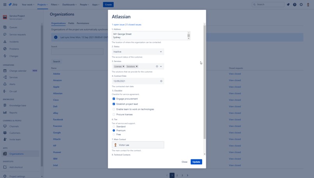Click the dialog vertical scrollbar
The width and height of the screenshot is (314, 178).
point(205,82)
